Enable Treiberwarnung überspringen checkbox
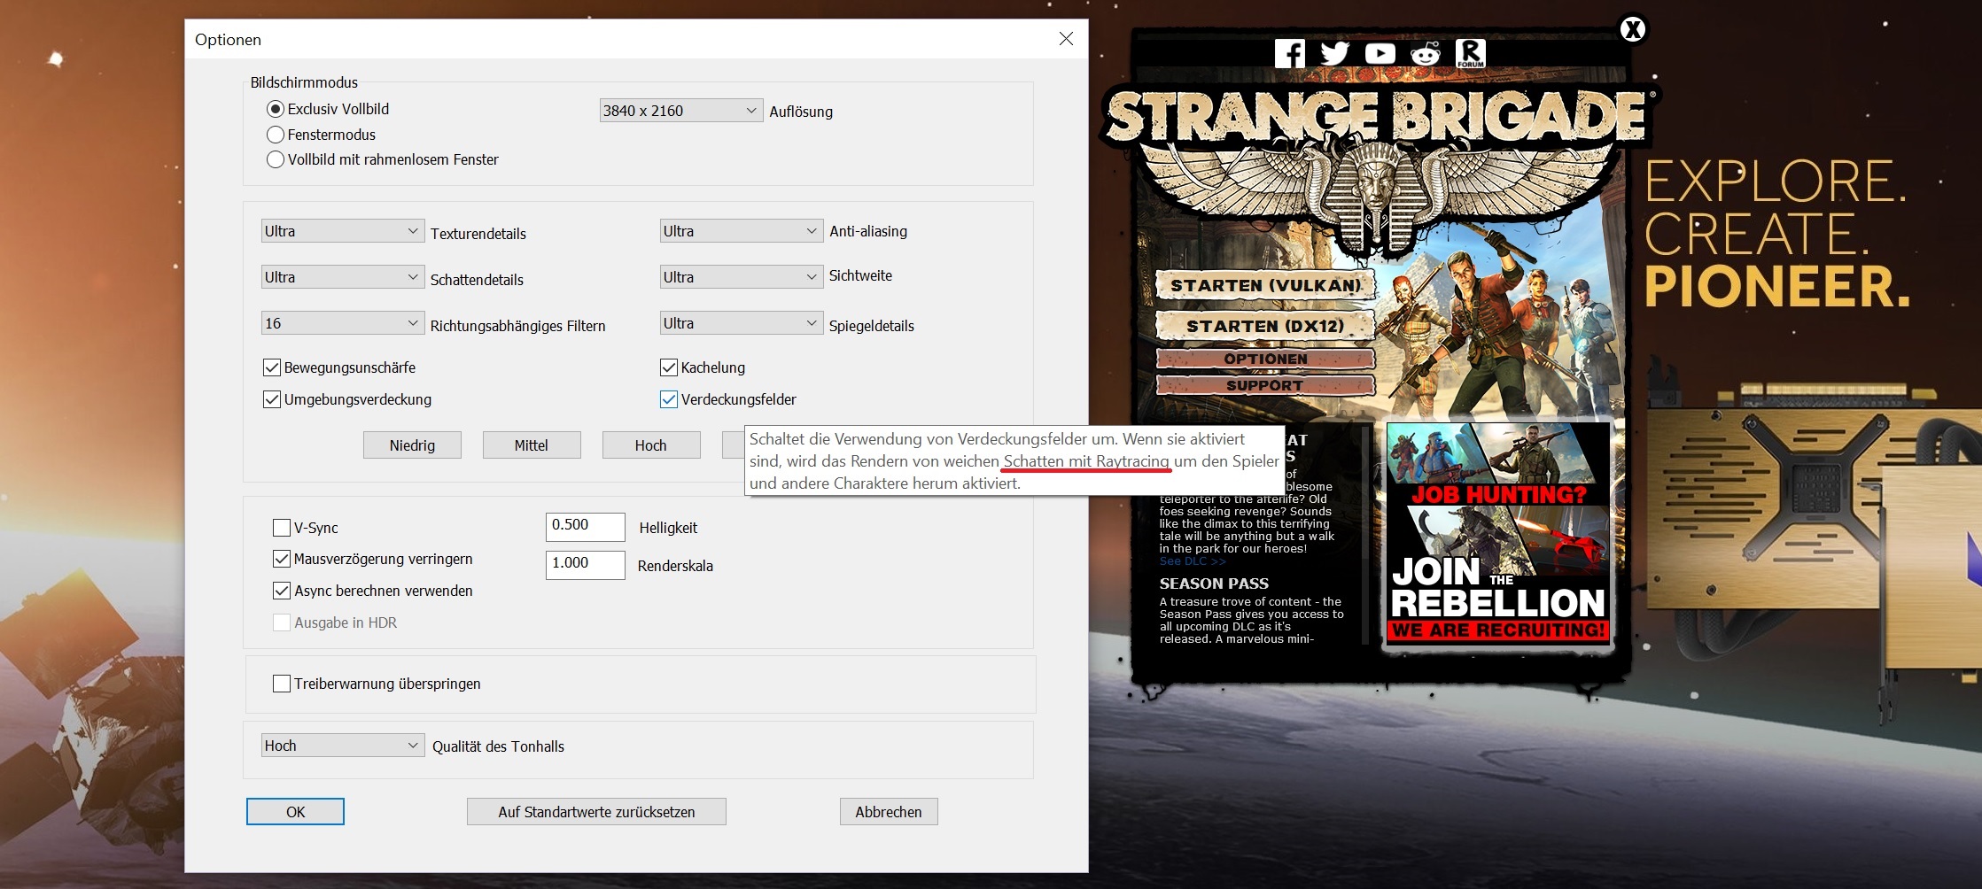1982x889 pixels. point(282,684)
